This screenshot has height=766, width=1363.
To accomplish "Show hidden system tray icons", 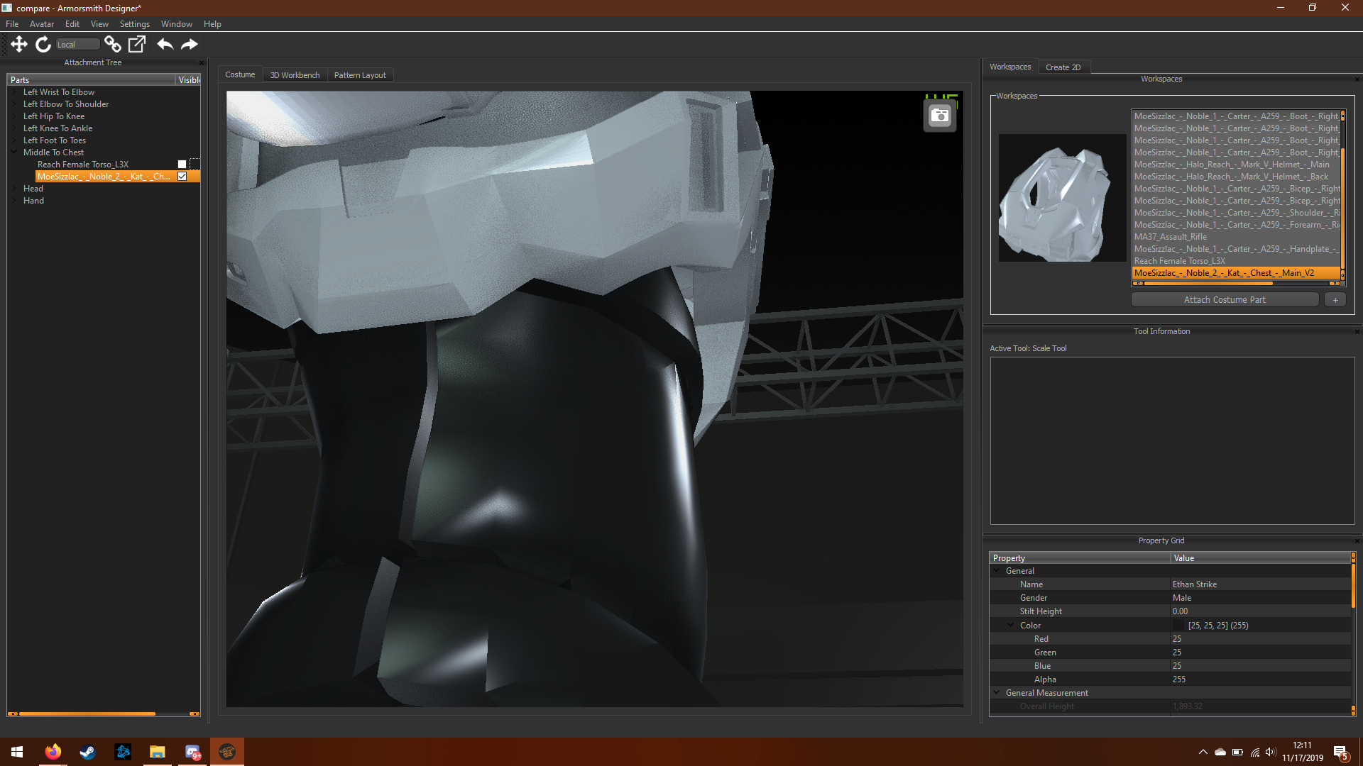I will 1203,752.
